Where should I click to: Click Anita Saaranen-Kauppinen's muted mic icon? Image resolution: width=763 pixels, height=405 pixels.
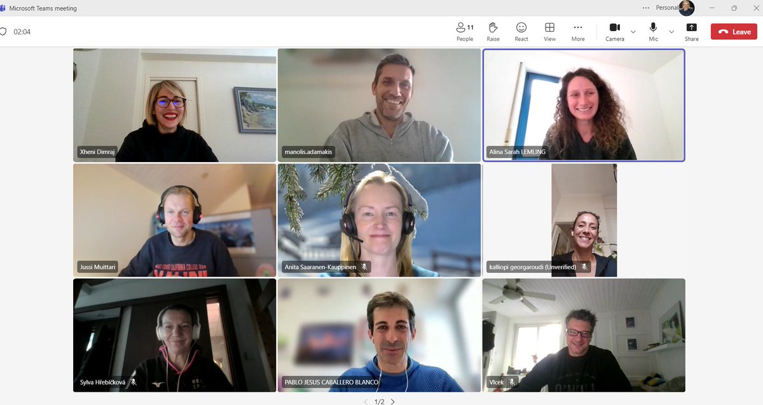tap(364, 267)
